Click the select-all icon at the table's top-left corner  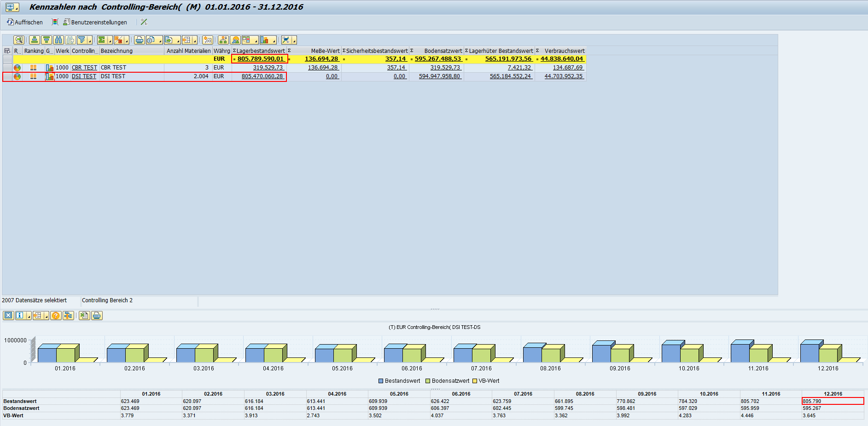click(x=7, y=51)
